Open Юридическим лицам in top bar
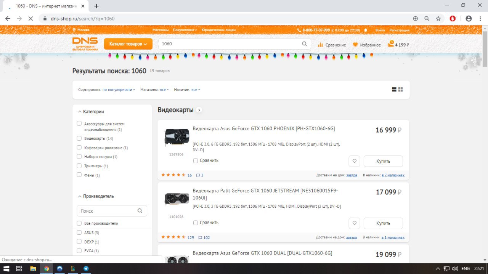This screenshot has height=274, width=488. [x=218, y=30]
